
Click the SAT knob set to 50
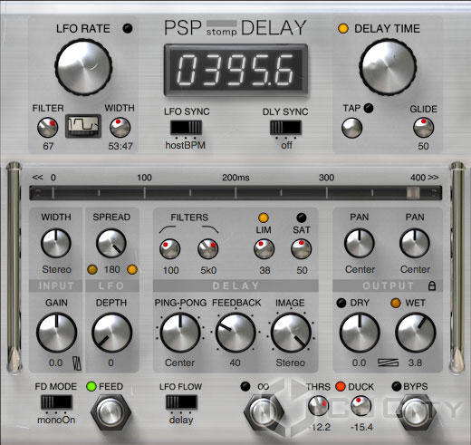(x=301, y=248)
